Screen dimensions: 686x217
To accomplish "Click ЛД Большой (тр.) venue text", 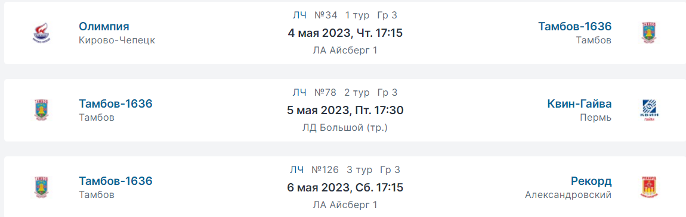I will point(345,128).
